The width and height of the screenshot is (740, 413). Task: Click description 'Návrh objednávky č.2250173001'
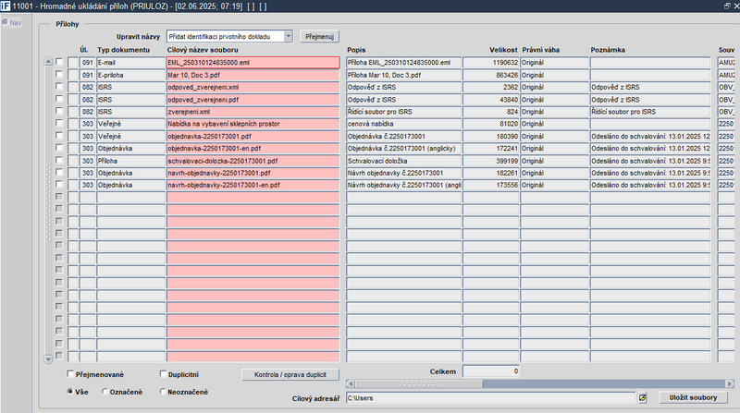[x=403, y=173]
